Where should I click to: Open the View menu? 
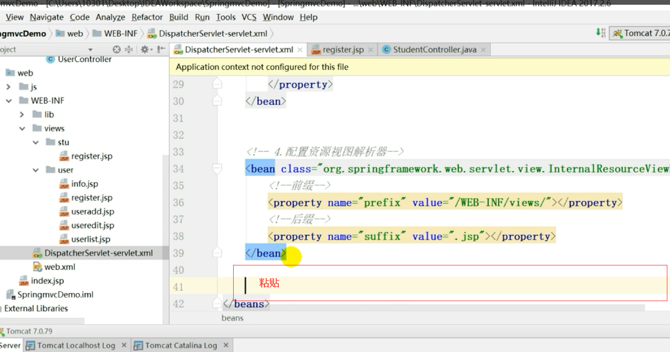pos(14,17)
